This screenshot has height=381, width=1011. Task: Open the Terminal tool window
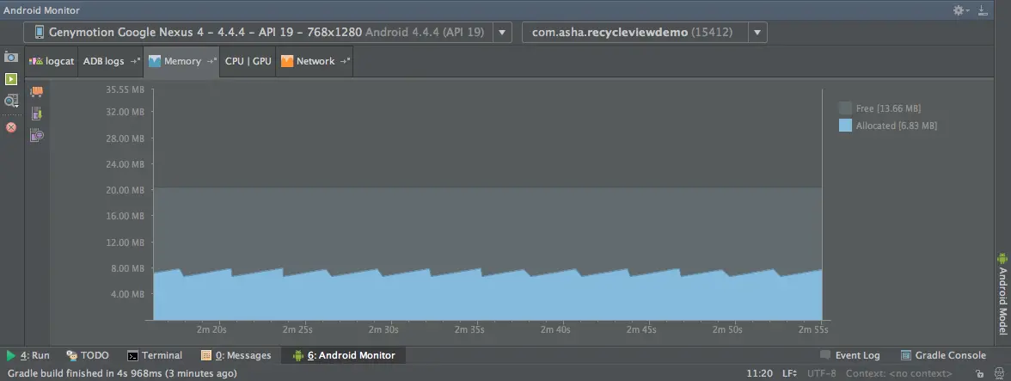tap(155, 355)
